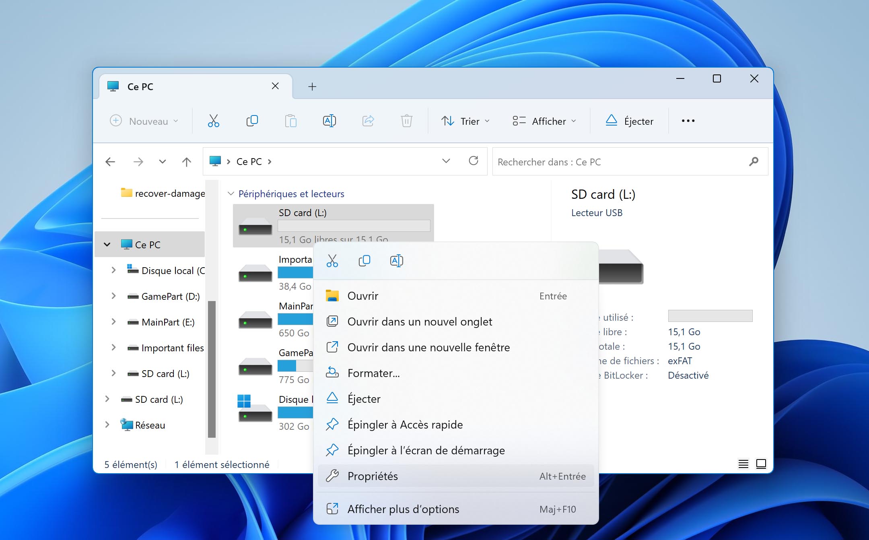Refresh the Ce PC view
Screen dimensions: 869x540
tap(474, 161)
